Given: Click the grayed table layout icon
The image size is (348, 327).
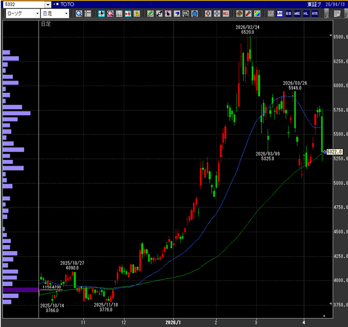Looking at the screenshot, I should coord(119,13).
